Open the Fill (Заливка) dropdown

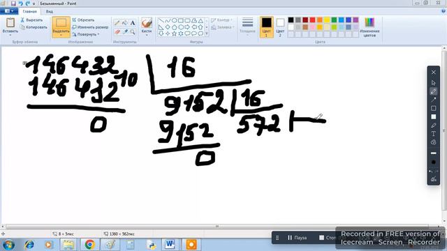[x=223, y=27]
